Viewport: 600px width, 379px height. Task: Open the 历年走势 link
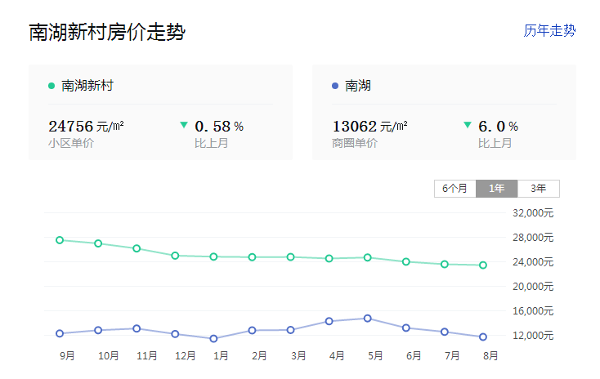549,30
